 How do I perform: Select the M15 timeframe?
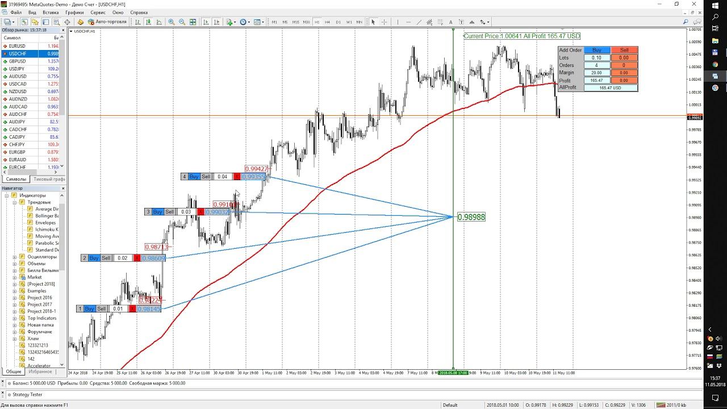296,22
